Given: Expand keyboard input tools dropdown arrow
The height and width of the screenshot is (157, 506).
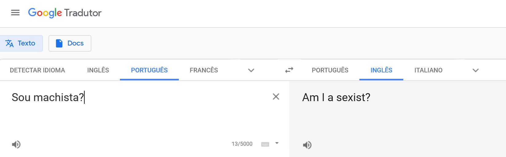Looking at the screenshot, I should [x=277, y=143].
